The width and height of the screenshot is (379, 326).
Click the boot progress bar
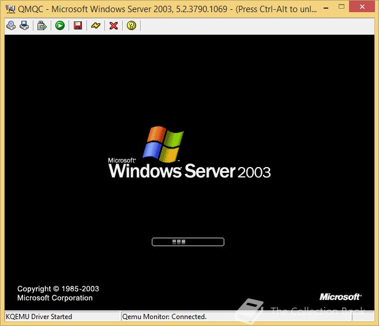pyautogui.click(x=188, y=242)
